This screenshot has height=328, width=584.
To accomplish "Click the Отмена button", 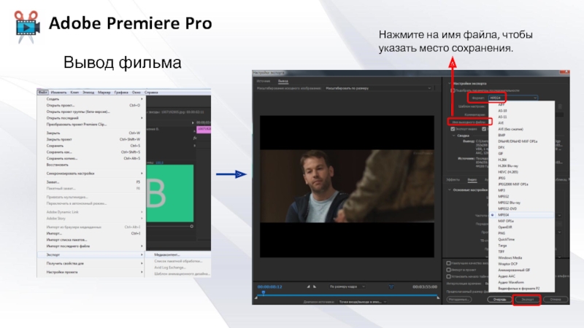I will 556,300.
